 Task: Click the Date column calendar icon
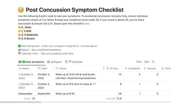pos(39,68)
